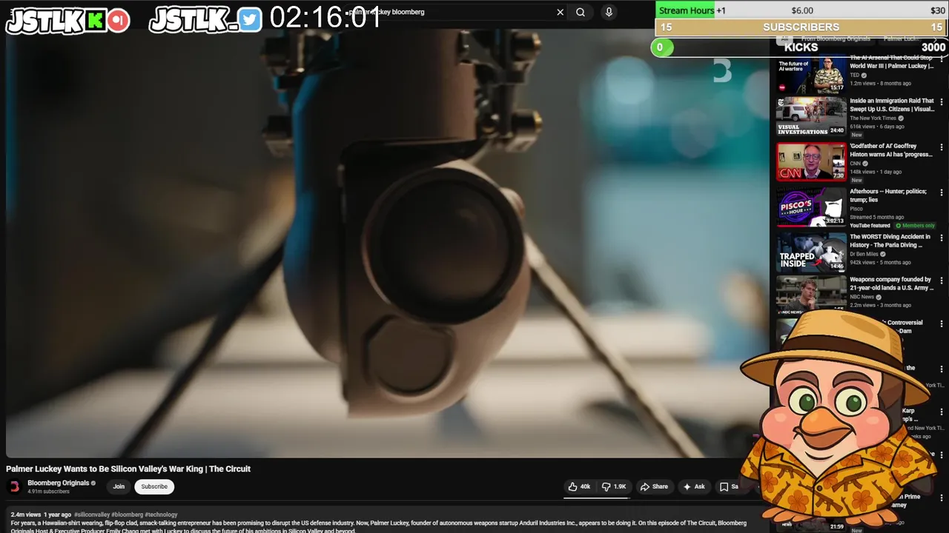Open the Share dialog for this video
Screen dimensions: 949x533
(654, 486)
